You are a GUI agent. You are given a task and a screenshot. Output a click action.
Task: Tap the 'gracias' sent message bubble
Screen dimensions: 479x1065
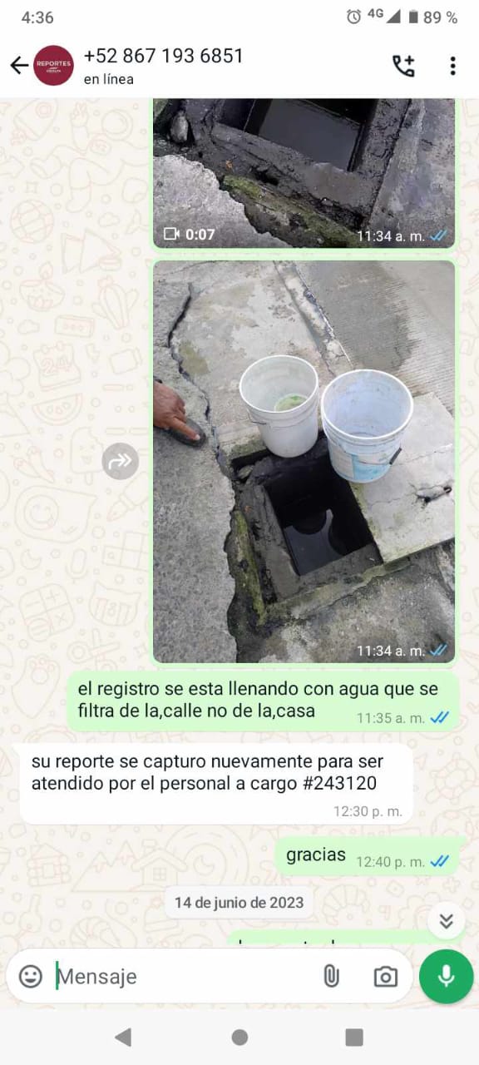[x=367, y=856]
